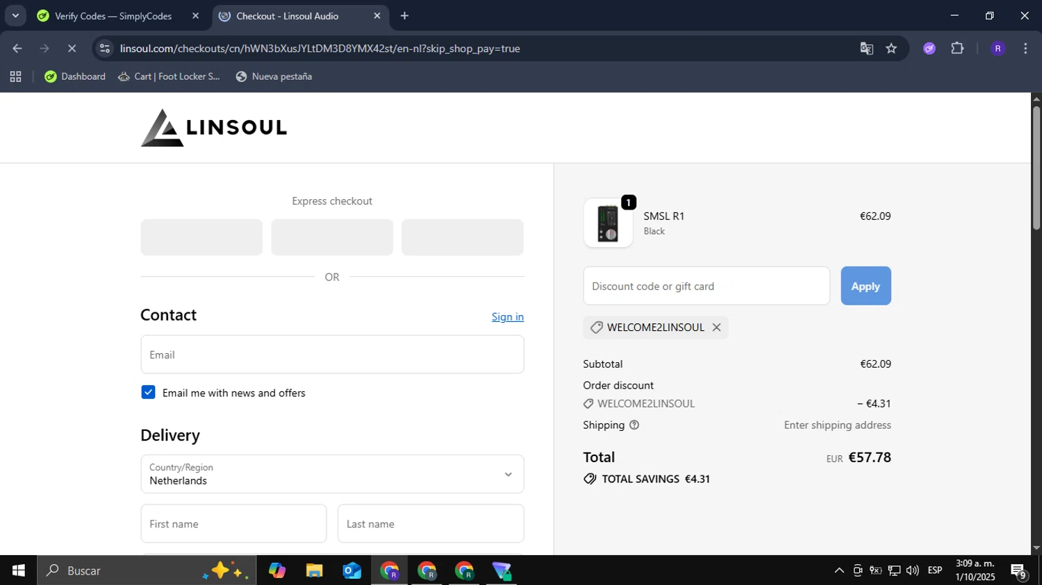Switch to Verify Codes — SimplyCodes tab

[x=113, y=16]
